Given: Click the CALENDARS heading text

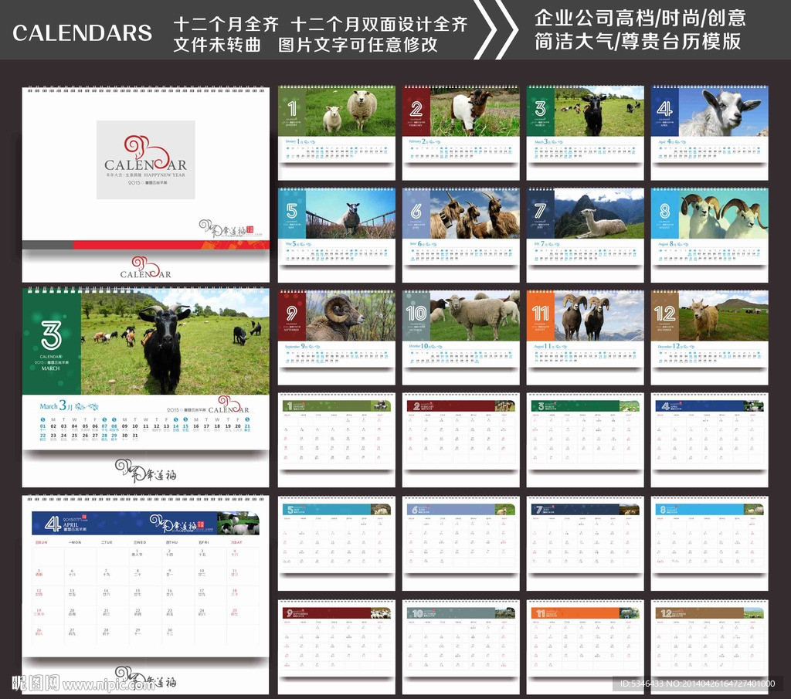Looking at the screenshot, I should (x=82, y=33).
